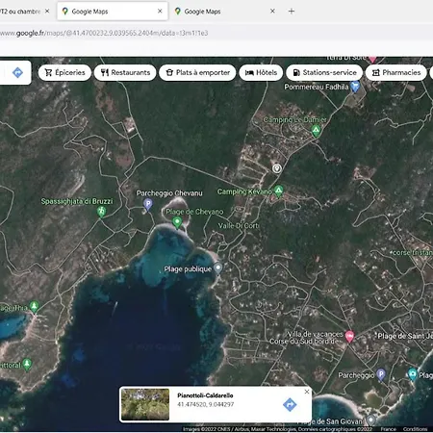This screenshot has height=433, width=433.
Task: Open the Parcheggio Chevanu parking marker
Action: click(148, 204)
